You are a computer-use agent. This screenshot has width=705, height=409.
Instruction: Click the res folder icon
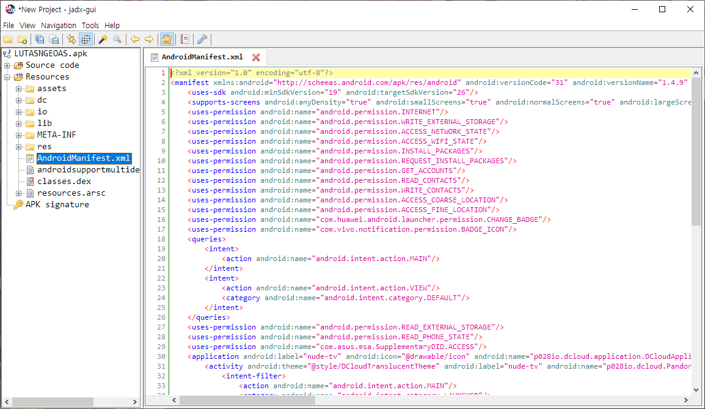[x=30, y=147]
